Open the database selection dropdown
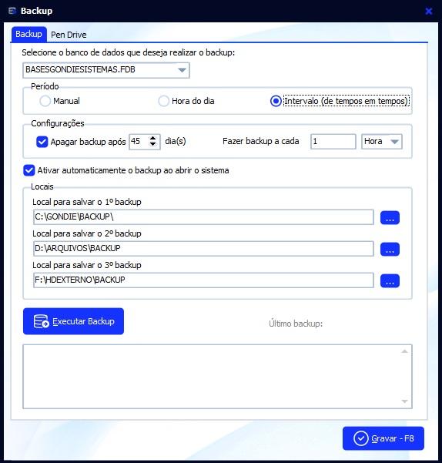Image resolution: width=442 pixels, height=463 pixels. [182, 70]
